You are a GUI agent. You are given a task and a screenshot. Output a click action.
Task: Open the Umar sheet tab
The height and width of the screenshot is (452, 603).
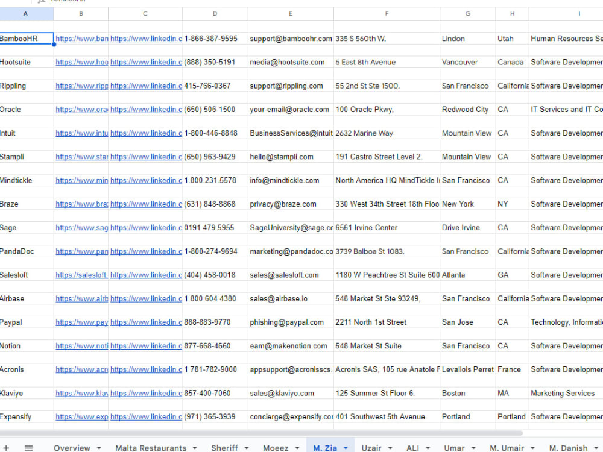454,448
